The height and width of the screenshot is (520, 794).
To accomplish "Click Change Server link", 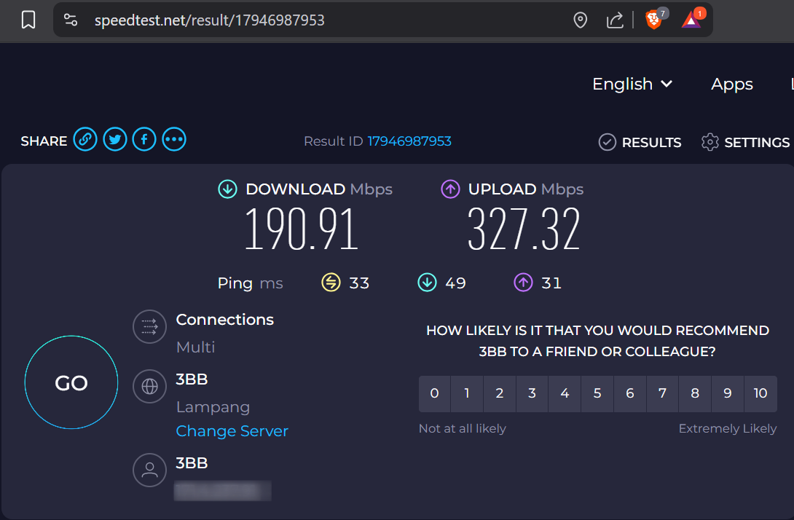I will (232, 431).
